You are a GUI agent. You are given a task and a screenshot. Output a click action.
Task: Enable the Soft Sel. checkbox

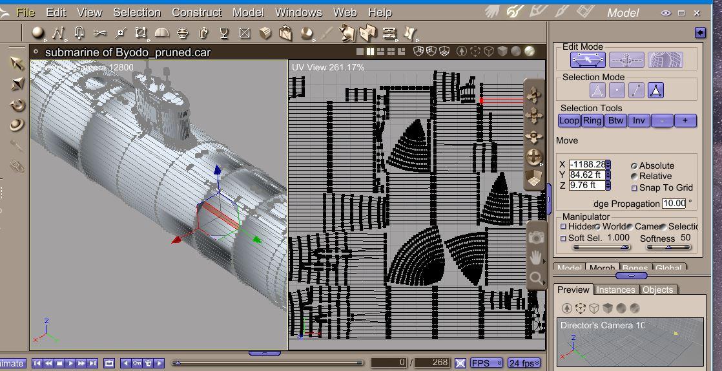tap(563, 238)
